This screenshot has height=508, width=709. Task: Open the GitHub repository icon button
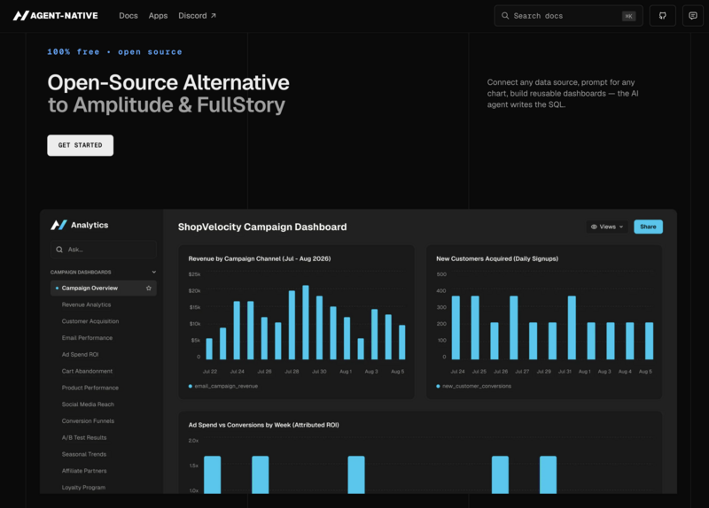tap(662, 16)
